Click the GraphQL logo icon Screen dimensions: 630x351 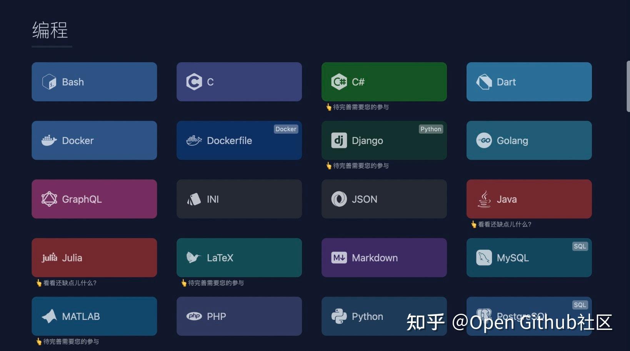click(49, 199)
